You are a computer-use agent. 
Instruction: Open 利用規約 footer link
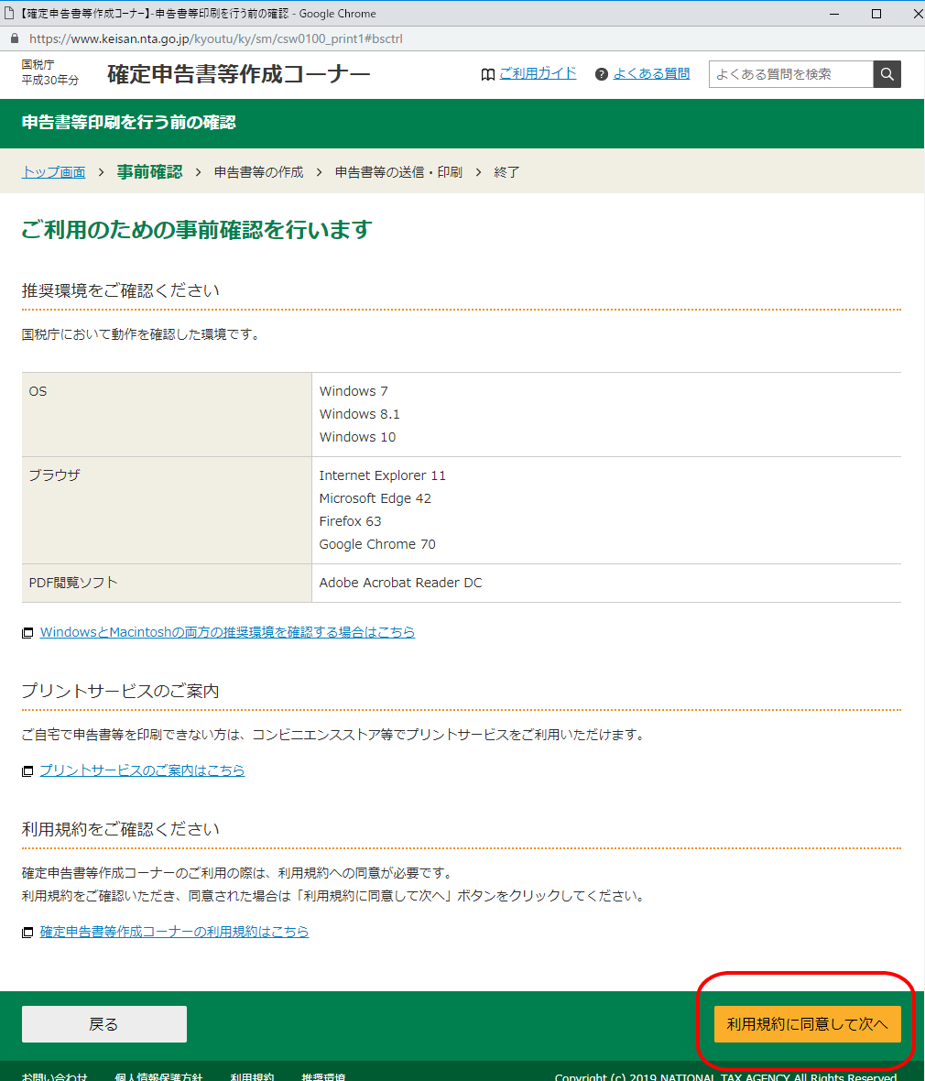point(252,1076)
